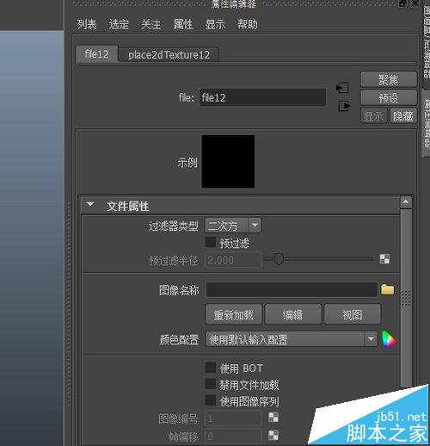Click the 编辑 button
The height and width of the screenshot is (446, 430).
[x=292, y=314]
